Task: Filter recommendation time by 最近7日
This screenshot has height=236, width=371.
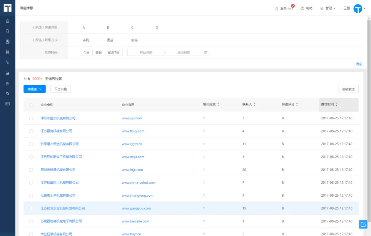Action: (x=114, y=52)
